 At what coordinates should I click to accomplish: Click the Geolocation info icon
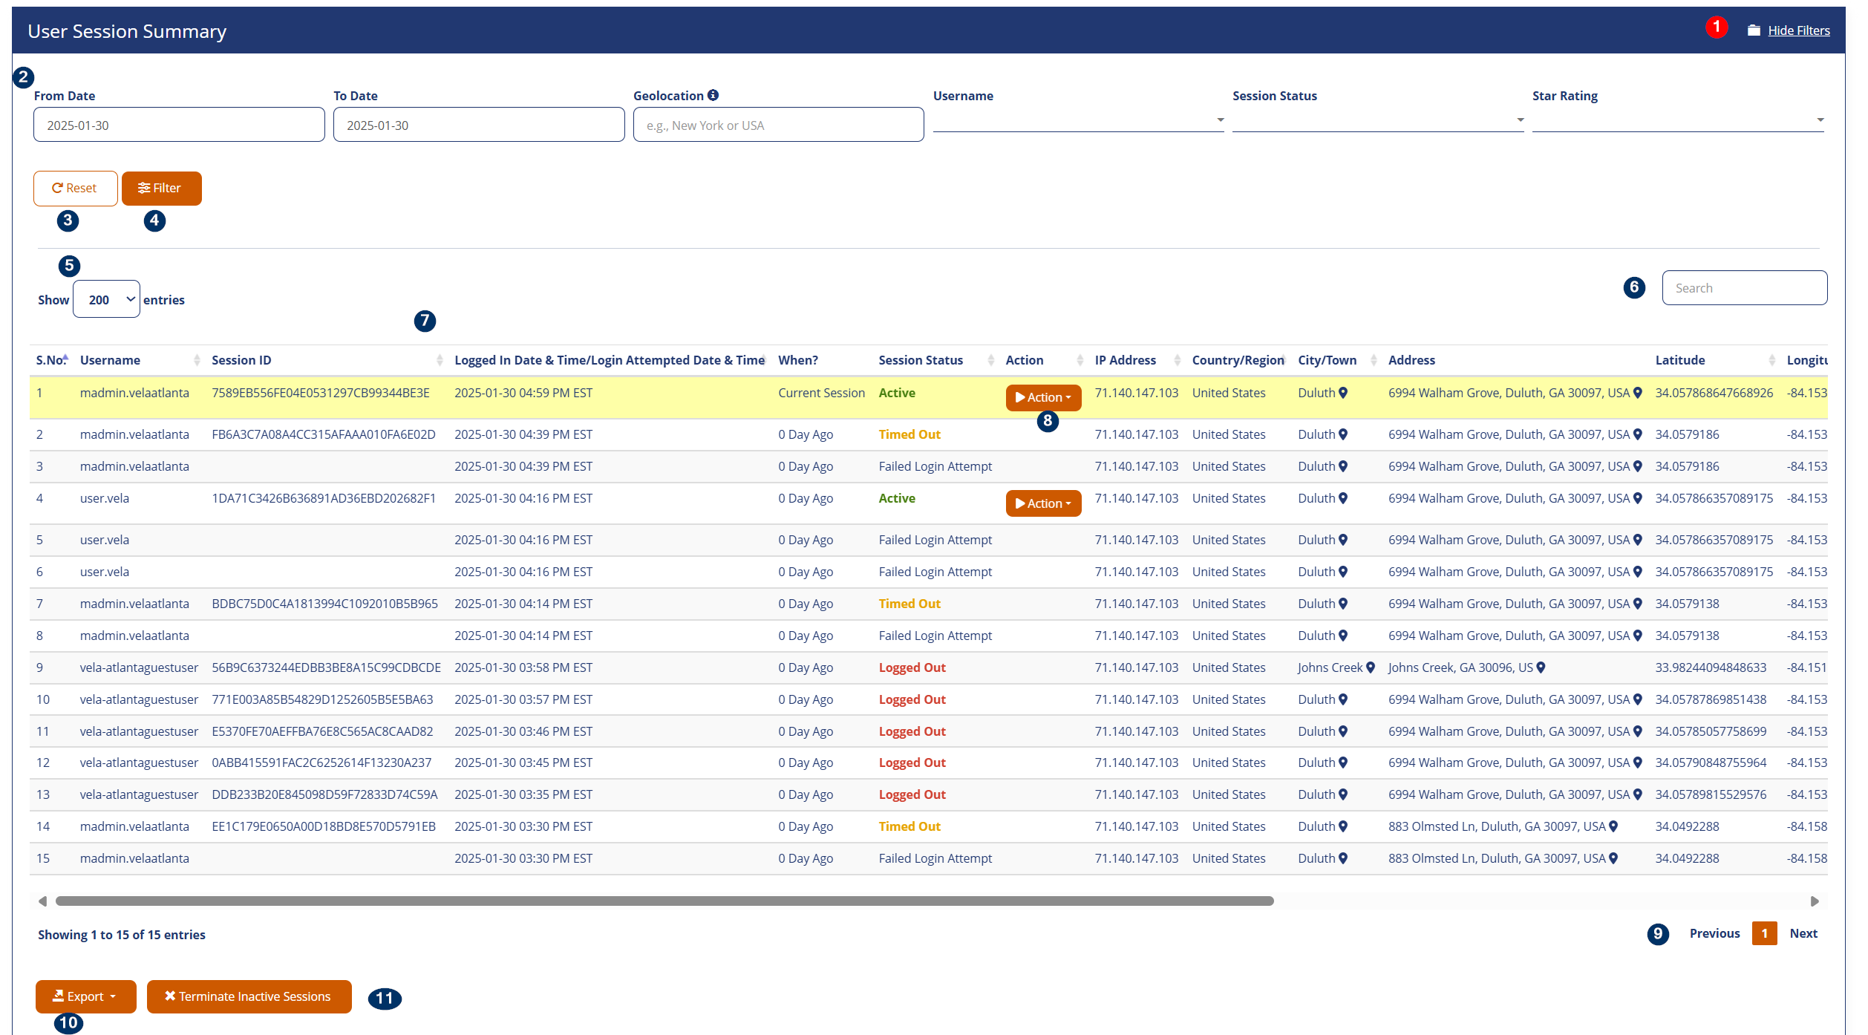coord(713,95)
